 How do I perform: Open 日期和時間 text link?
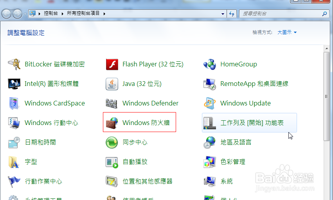point(40,142)
